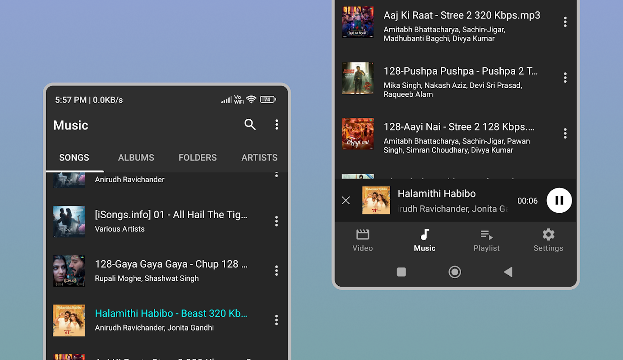The height and width of the screenshot is (360, 623).
Task: Tap Halamithi Habibo album art in song list
Action: pos(69,320)
